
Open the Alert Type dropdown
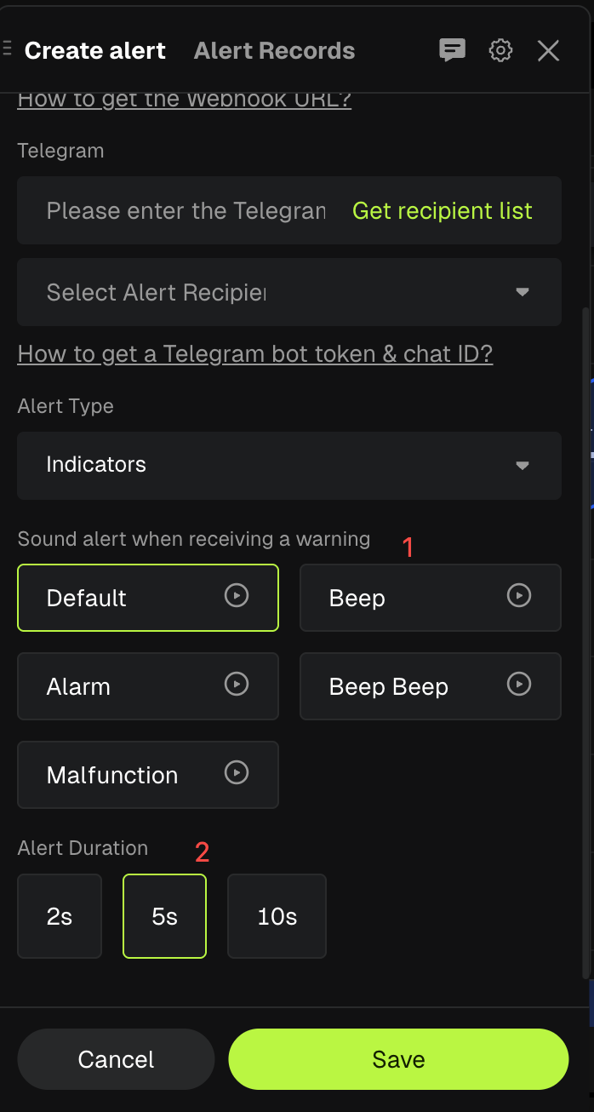click(288, 466)
